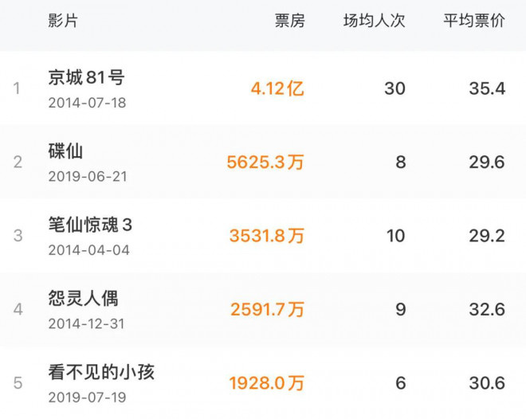
Task: Click rank number 5
Action: 18,384
